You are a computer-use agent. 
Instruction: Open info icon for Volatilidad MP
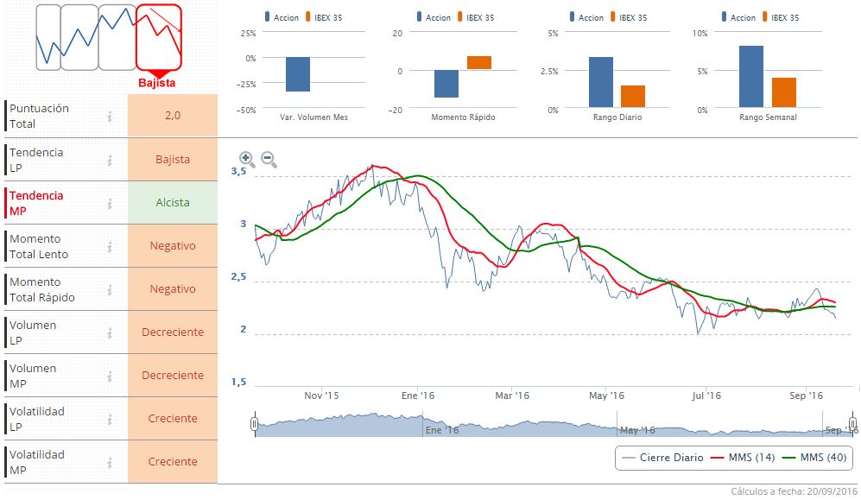click(110, 463)
